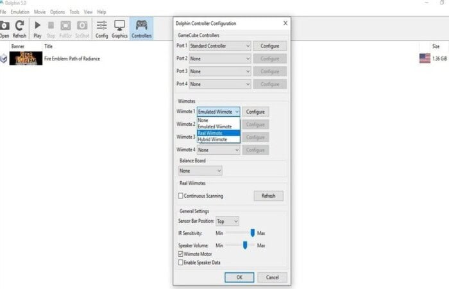Screen dimensions: 449x289
Task: Sort by the Size column header
Action: [x=436, y=46]
